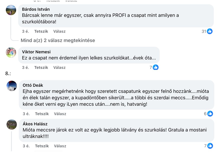The width and height of the screenshot is (223, 155).
Task: Click the like reaction icon on Ottó Deák's comment
Action: [210, 114]
